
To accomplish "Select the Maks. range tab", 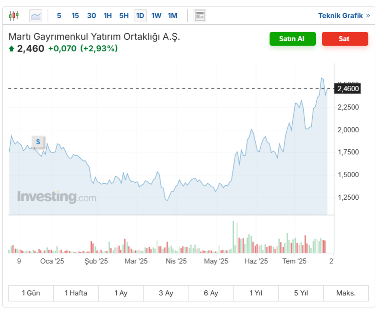I will coord(346,293).
